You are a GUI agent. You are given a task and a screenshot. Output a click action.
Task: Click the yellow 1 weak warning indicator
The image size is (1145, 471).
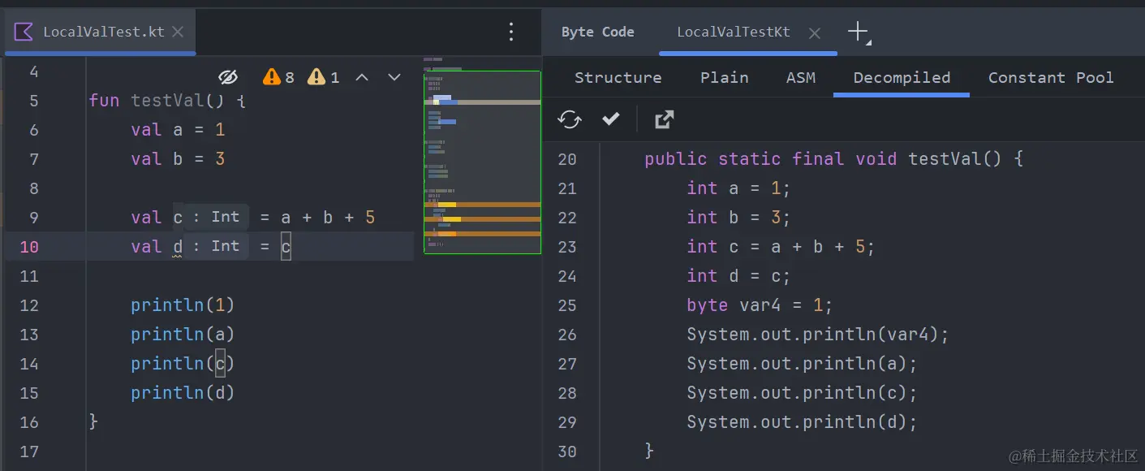point(324,77)
